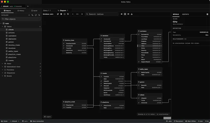Open a new connection tab with plus

click(x=28, y=6)
